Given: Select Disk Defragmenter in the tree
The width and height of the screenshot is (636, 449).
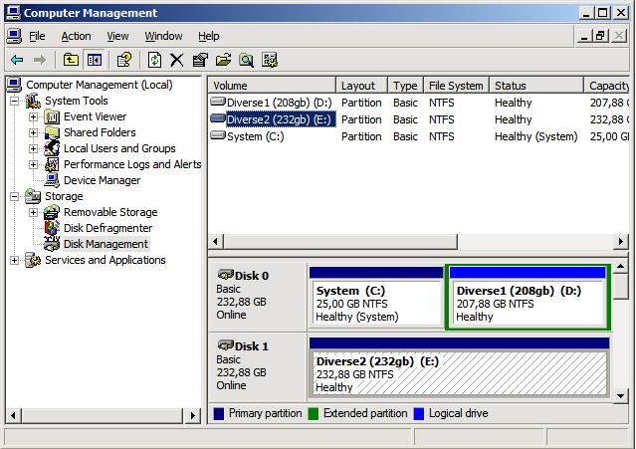Looking at the screenshot, I should 107,228.
